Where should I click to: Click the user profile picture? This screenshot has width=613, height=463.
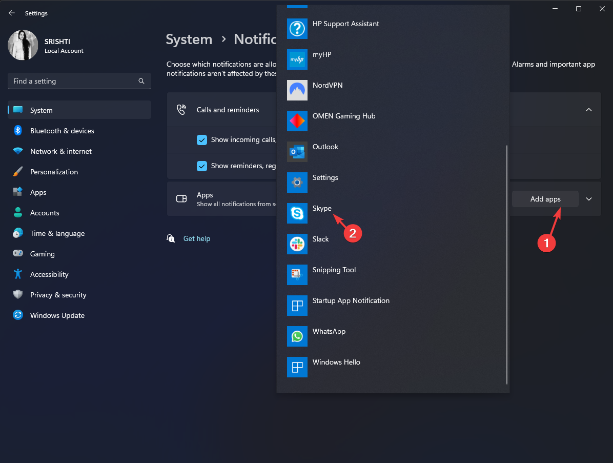[x=23, y=45]
